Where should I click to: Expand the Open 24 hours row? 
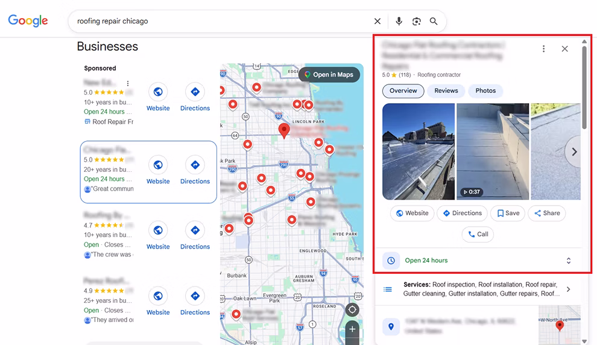[x=569, y=261]
